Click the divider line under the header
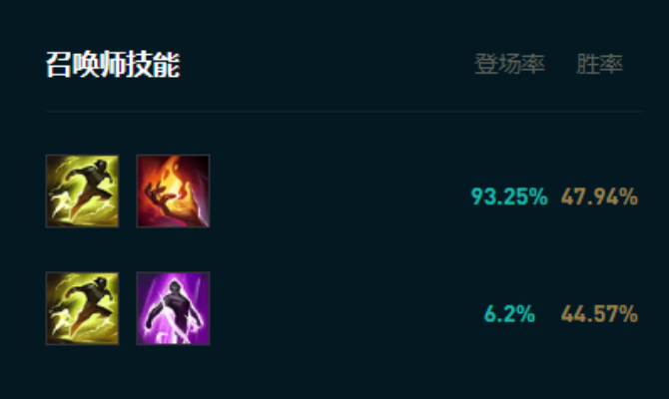The width and height of the screenshot is (669, 399). pyautogui.click(x=344, y=112)
